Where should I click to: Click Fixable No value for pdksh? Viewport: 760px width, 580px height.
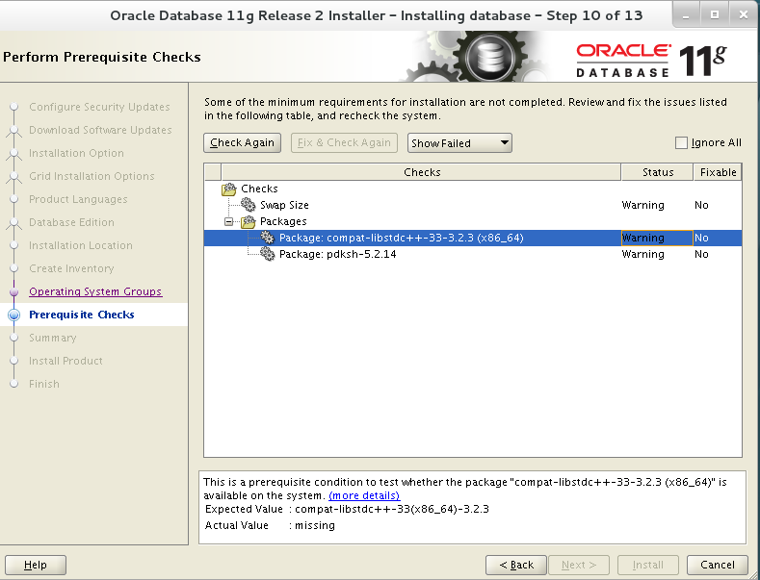pos(701,254)
